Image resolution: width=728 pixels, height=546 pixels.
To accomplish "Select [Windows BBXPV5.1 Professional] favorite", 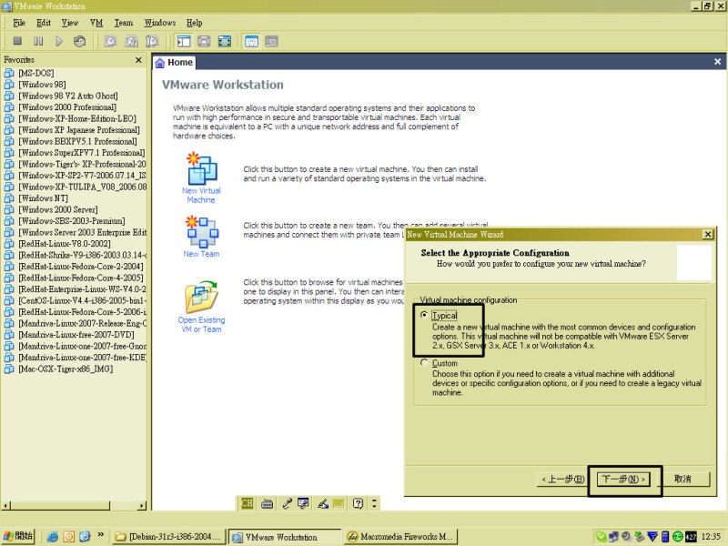I will [77, 141].
